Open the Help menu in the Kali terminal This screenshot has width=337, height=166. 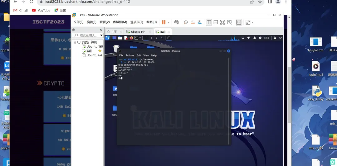pos(154,55)
